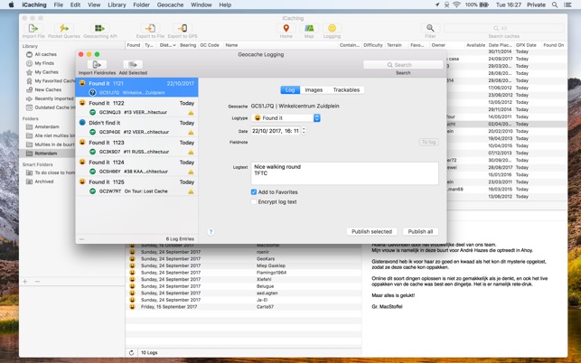581x363 pixels.
Task: Open the Amsterdam folder
Action: [47, 126]
